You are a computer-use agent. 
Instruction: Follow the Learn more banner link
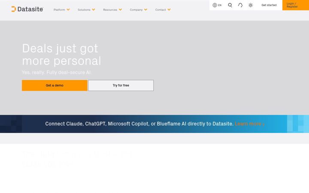pos(249,124)
